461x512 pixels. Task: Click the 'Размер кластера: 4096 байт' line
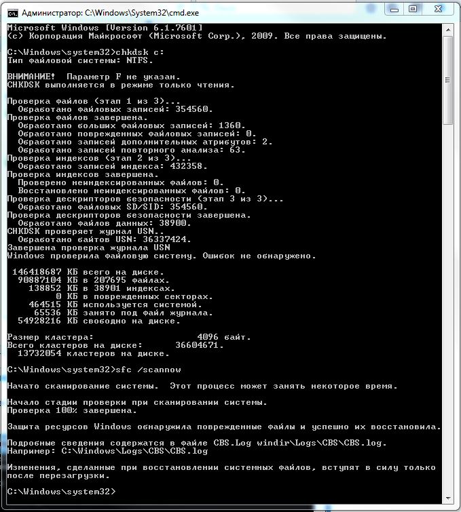[x=129, y=337]
